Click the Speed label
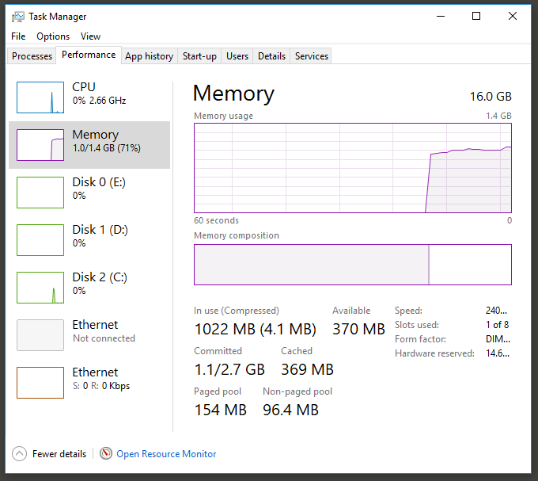Image resolution: width=538 pixels, height=481 pixels. tap(408, 311)
